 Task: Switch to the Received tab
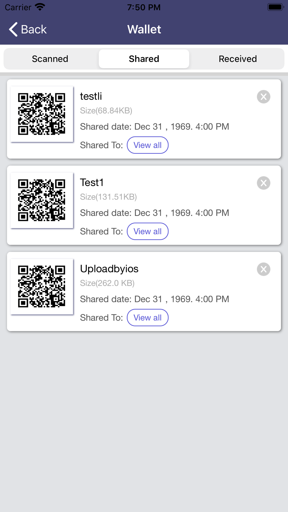pyautogui.click(x=238, y=59)
